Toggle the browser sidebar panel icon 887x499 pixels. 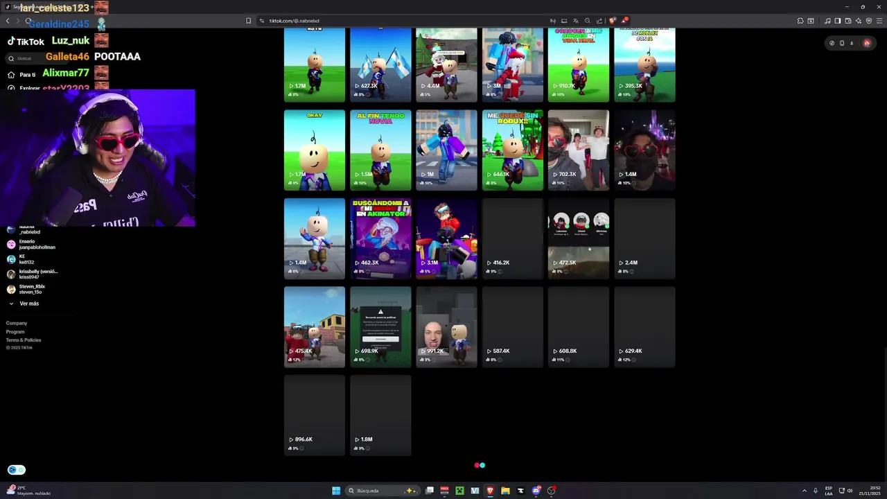838,21
